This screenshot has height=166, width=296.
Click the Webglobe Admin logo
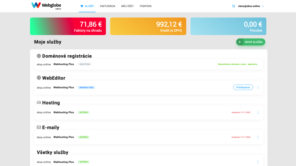tap(46, 6)
